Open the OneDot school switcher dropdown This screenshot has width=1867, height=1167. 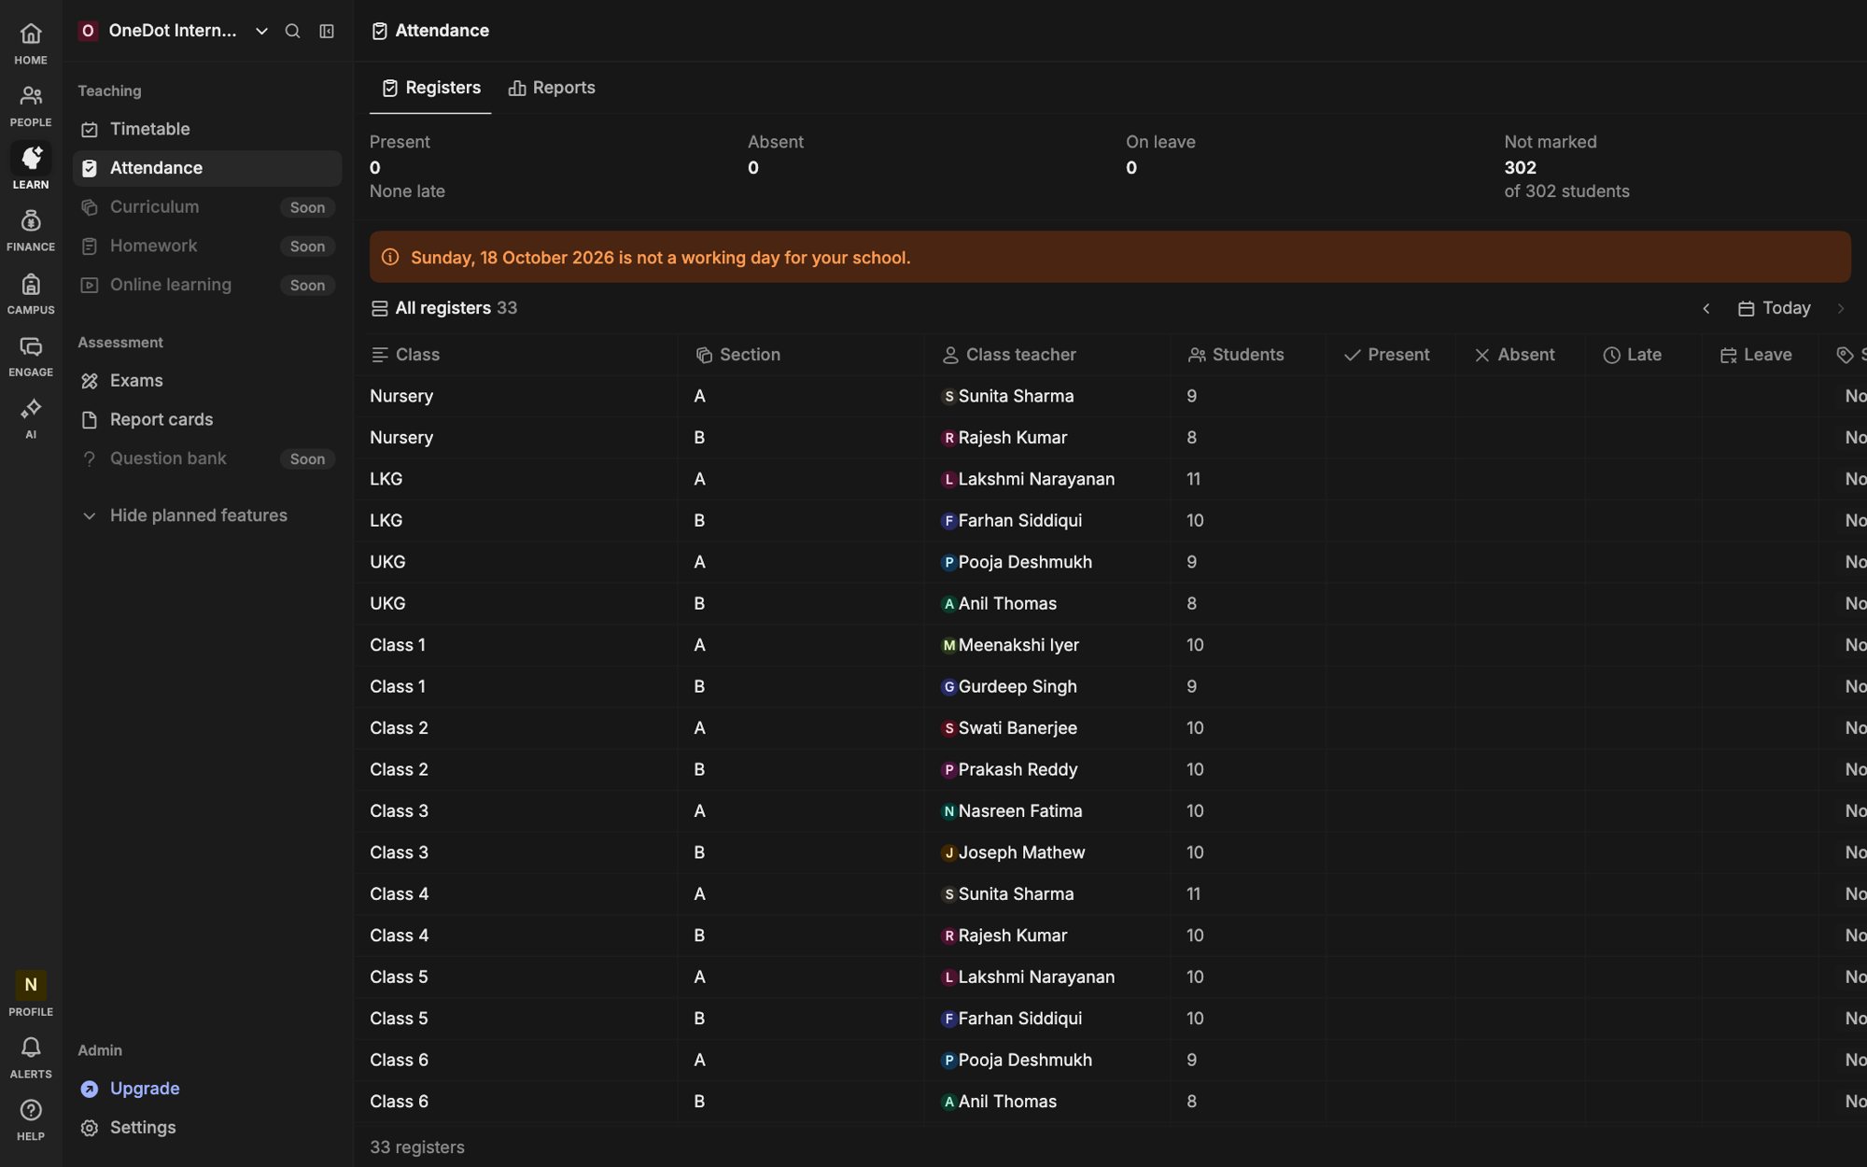point(174,31)
